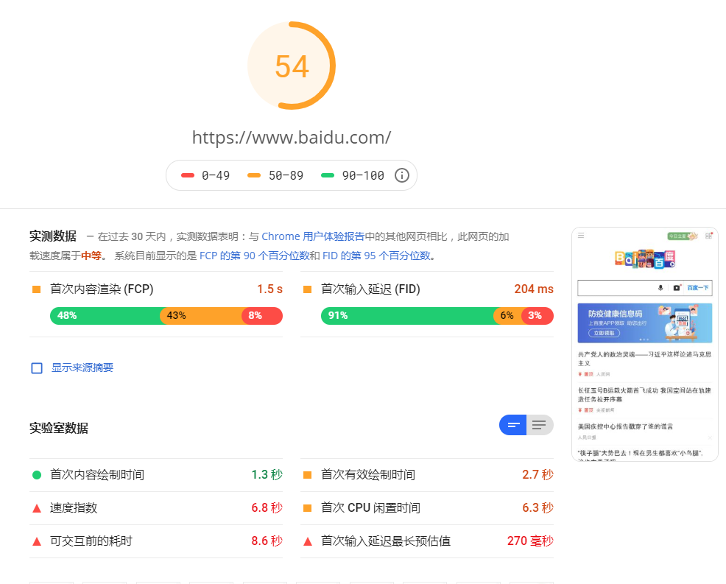The height and width of the screenshot is (584, 726).
Task: Select the 首次输入延迟最长预估值 label
Action: coord(386,541)
